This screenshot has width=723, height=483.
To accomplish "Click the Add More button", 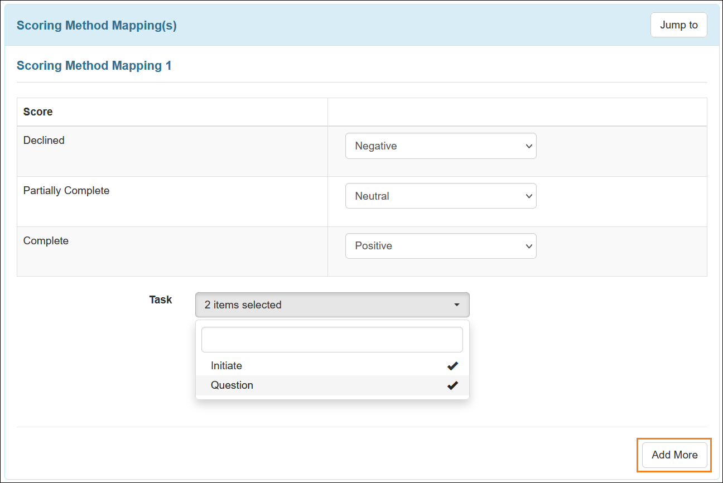I will 673,455.
